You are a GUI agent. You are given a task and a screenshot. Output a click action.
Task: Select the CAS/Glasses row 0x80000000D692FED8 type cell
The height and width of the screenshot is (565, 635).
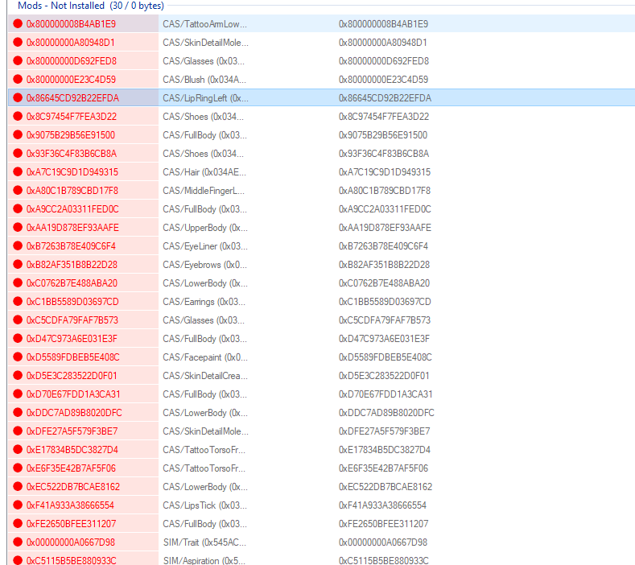204,61
